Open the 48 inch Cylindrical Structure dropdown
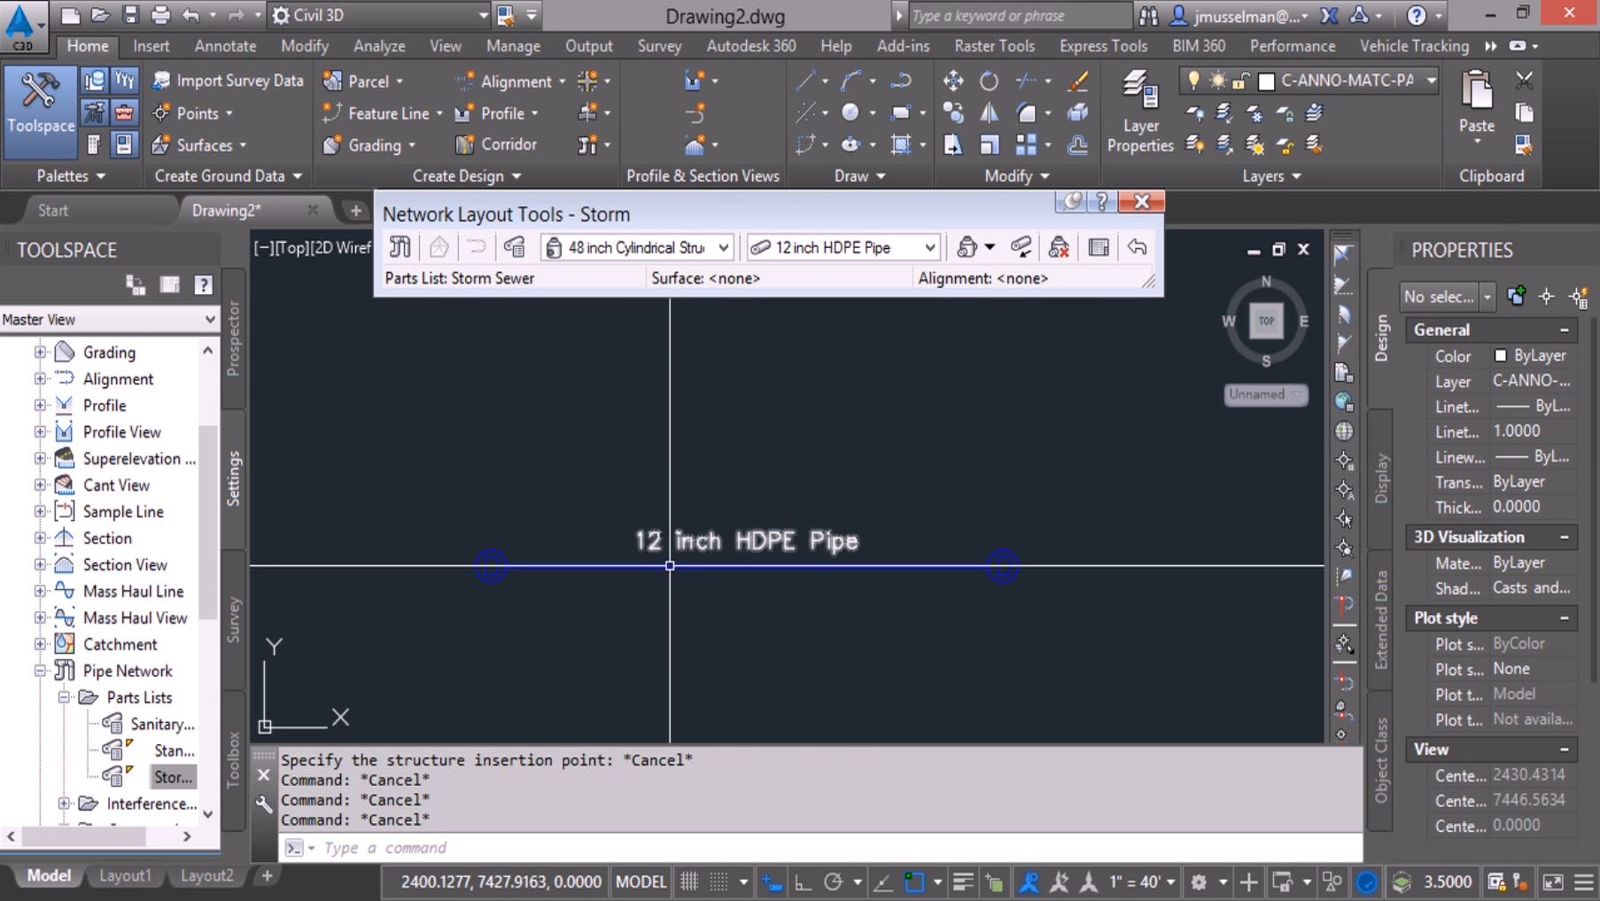 (x=724, y=247)
